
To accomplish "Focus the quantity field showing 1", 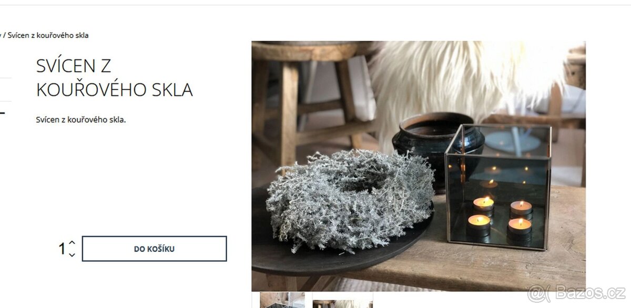I will point(62,249).
